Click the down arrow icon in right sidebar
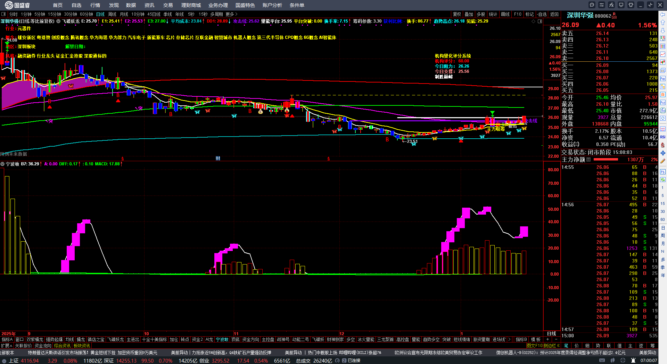Image resolution: width=667 pixels, height=364 pixels. tap(663, 30)
